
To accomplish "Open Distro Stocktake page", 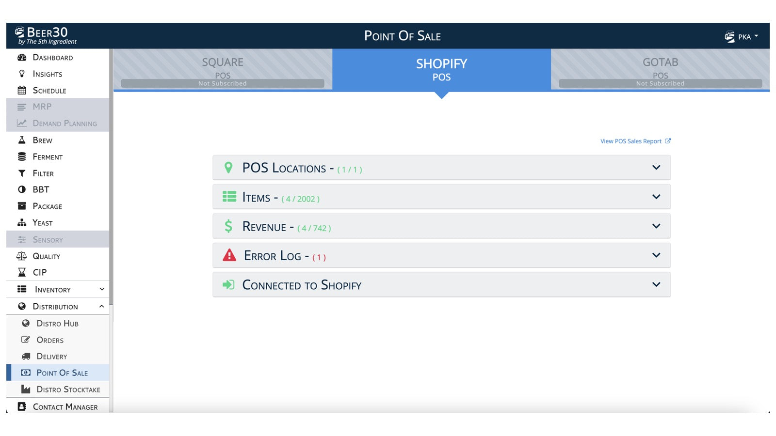I will tap(58, 389).
